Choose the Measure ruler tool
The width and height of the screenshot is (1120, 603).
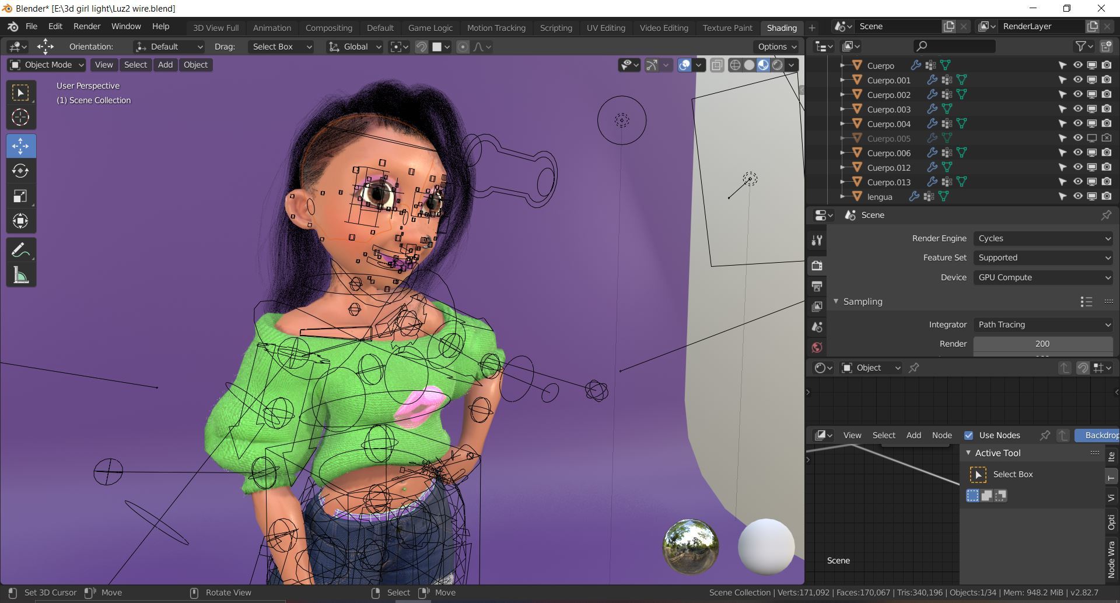(x=20, y=276)
